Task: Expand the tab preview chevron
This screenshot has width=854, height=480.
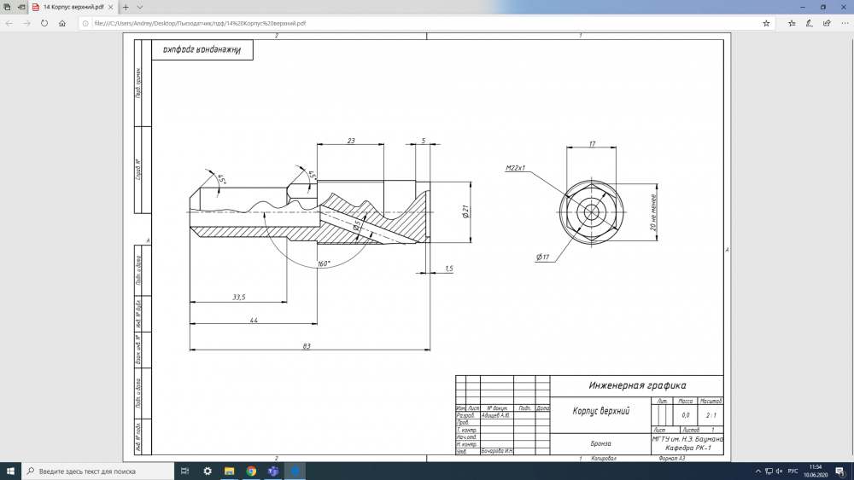Action: click(140, 7)
